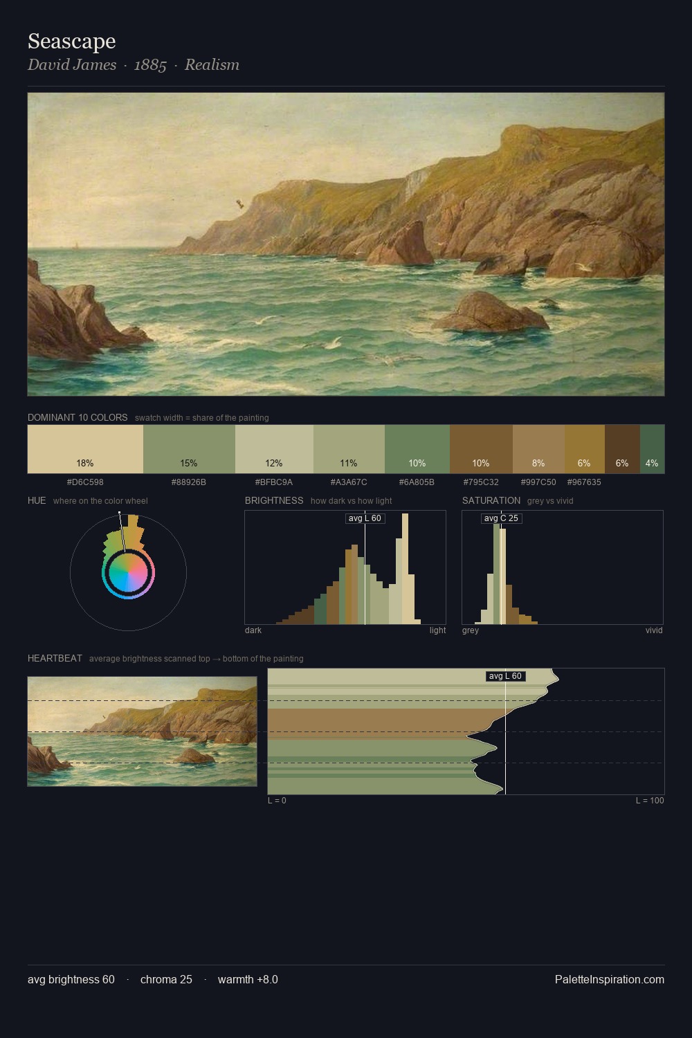Click hex code text '#967635'
This screenshot has width=692, height=1038.
(584, 482)
